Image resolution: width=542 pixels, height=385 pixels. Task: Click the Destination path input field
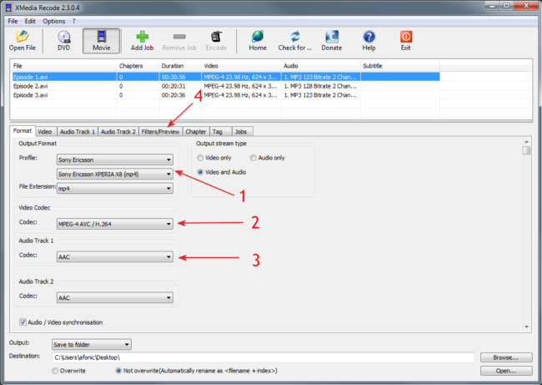[263, 357]
